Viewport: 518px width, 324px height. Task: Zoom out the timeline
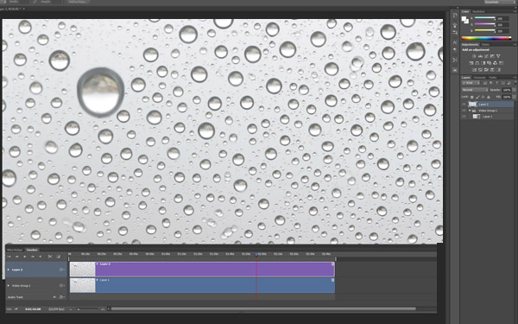[x=71, y=309]
